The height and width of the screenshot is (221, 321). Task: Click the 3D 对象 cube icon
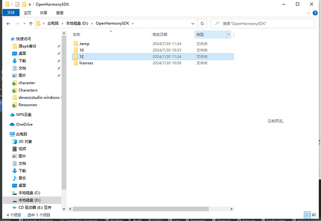(14, 141)
